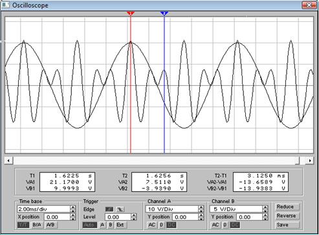Edit the 2.00ms/div time base field

44,209
